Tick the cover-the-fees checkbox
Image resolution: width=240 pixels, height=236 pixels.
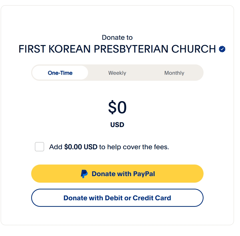39,147
